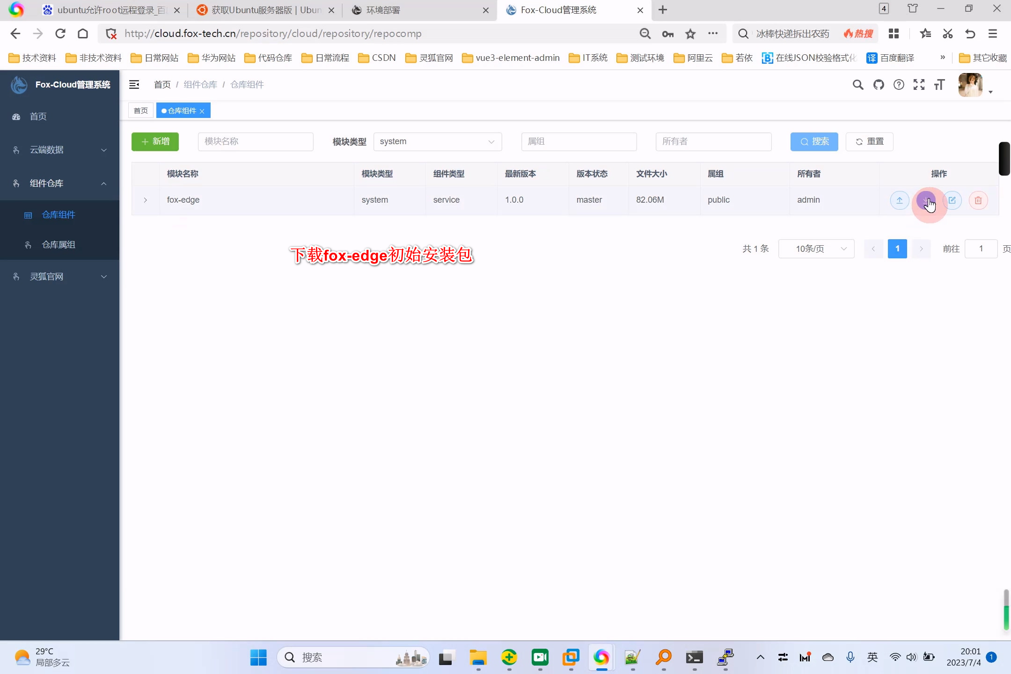Open a new browser tab with plus

663,10
